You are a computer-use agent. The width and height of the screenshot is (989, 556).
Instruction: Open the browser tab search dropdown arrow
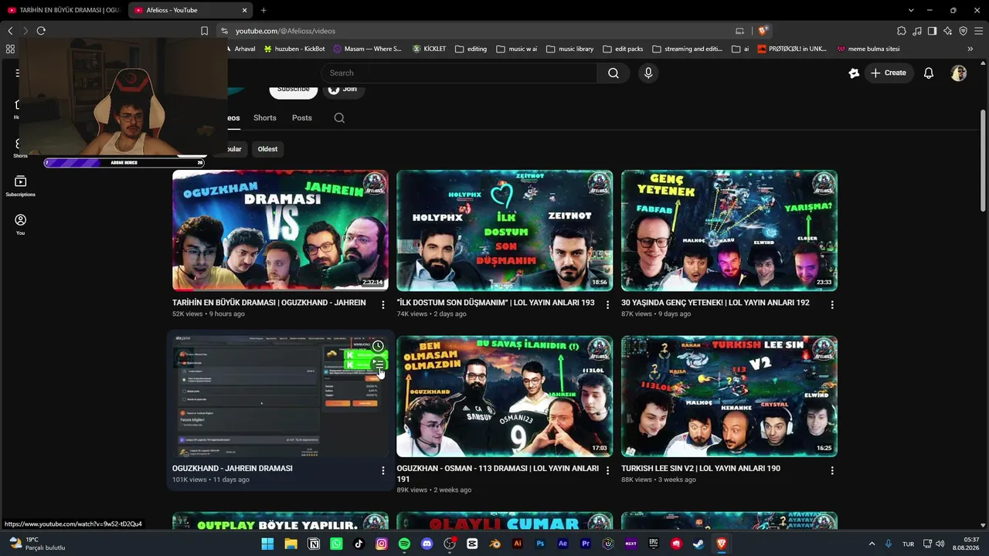[911, 10]
